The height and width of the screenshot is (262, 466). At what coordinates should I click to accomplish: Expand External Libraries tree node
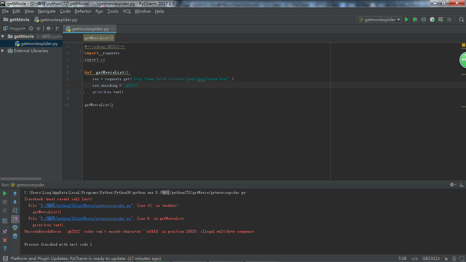point(3,51)
